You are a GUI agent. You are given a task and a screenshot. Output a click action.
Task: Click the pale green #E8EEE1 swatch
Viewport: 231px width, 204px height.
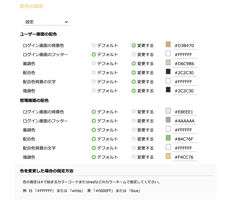[x=168, y=110]
